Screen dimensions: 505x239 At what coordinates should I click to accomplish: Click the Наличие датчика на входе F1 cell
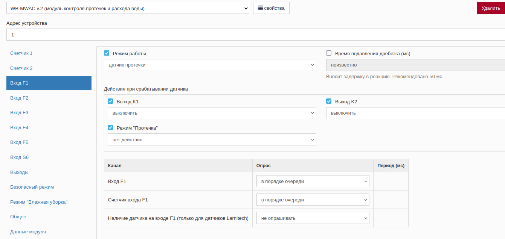(x=178, y=218)
